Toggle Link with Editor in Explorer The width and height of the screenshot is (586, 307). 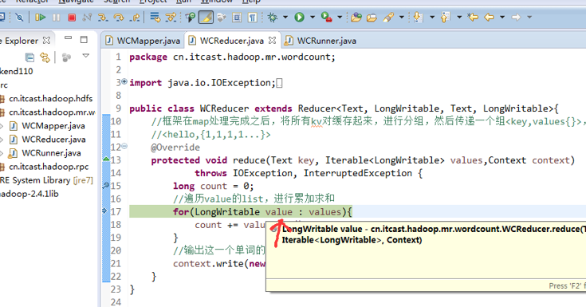coord(45,57)
